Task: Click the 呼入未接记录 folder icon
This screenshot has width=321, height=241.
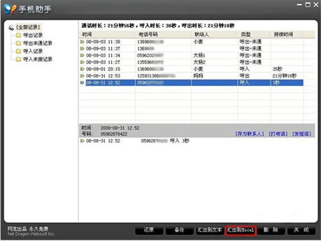Action: [19, 59]
